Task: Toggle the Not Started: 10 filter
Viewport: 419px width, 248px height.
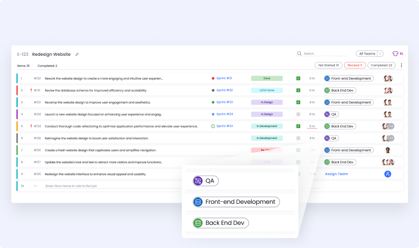Action: click(x=329, y=65)
